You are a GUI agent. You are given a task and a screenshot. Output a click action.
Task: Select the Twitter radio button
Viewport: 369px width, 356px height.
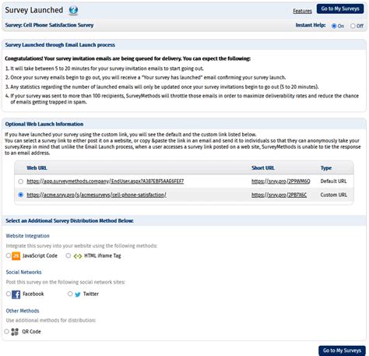pyautogui.click(x=70, y=294)
